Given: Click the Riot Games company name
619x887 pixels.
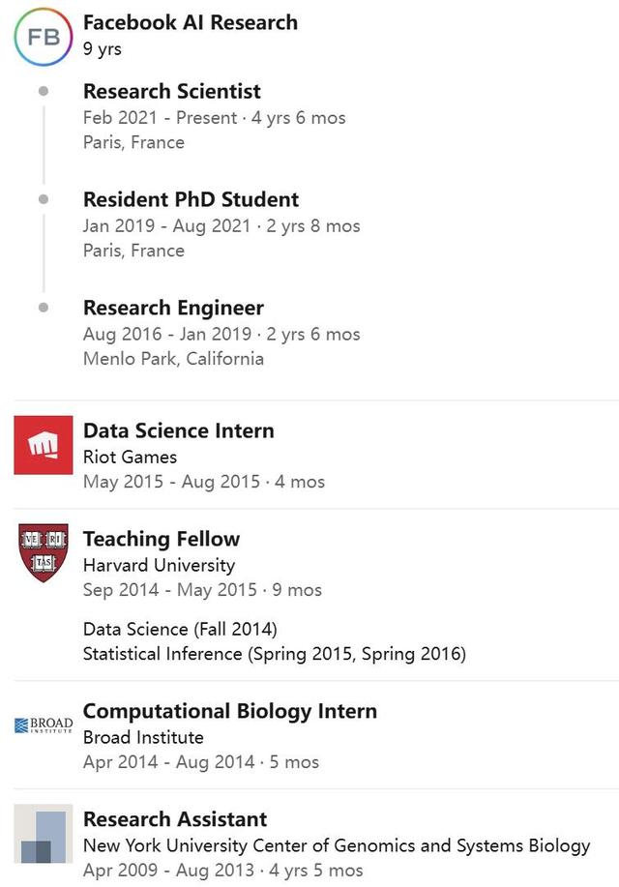Looking at the screenshot, I should point(130,457).
